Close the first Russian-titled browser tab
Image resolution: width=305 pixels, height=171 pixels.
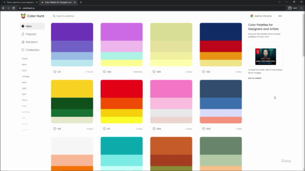[37, 2]
